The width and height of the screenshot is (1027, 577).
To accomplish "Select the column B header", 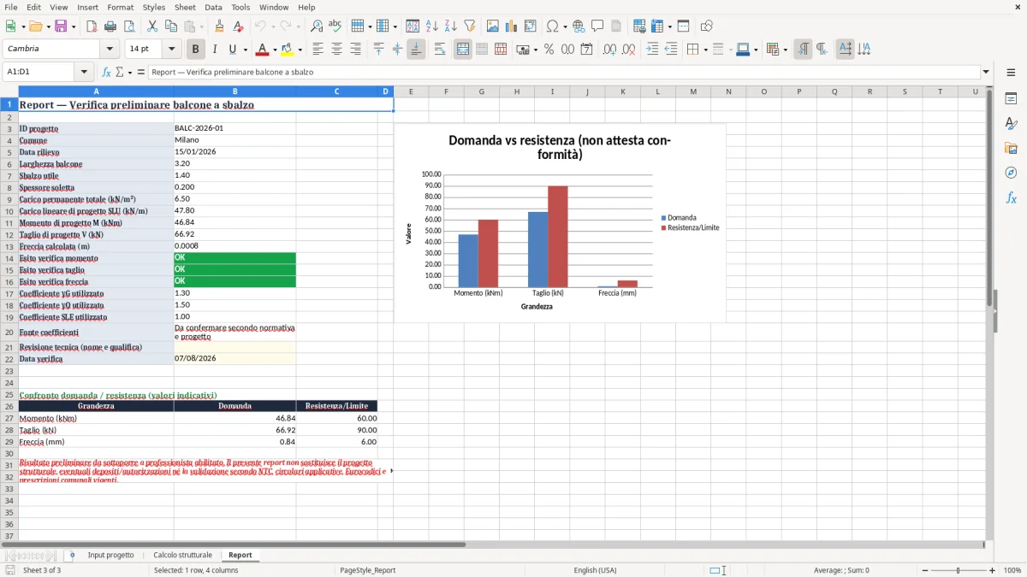I will click(x=234, y=91).
